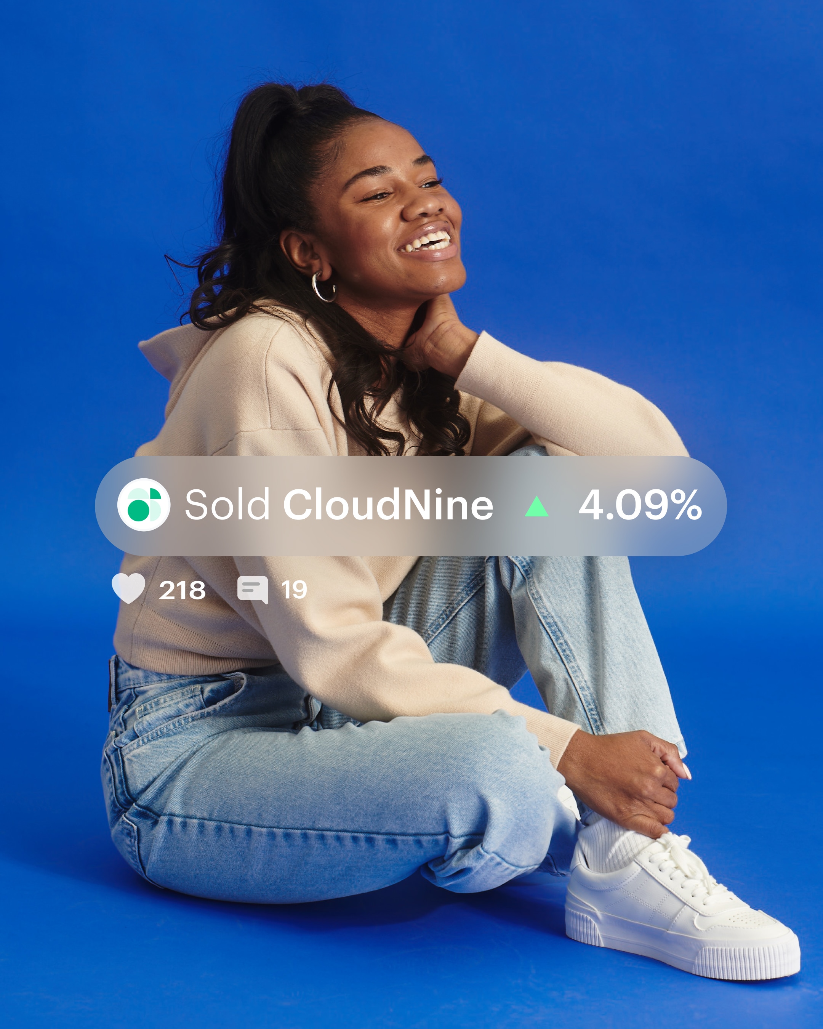Tap the heart like icon
The width and height of the screenshot is (823, 1029).
coord(128,588)
